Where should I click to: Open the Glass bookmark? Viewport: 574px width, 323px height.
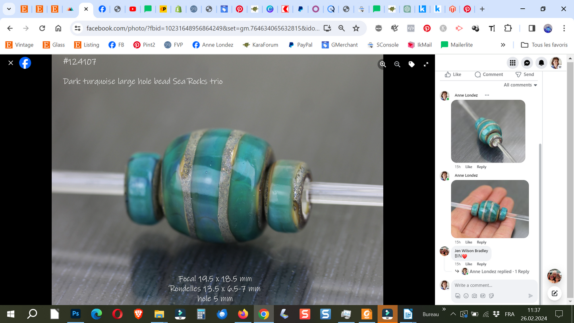pyautogui.click(x=54, y=45)
